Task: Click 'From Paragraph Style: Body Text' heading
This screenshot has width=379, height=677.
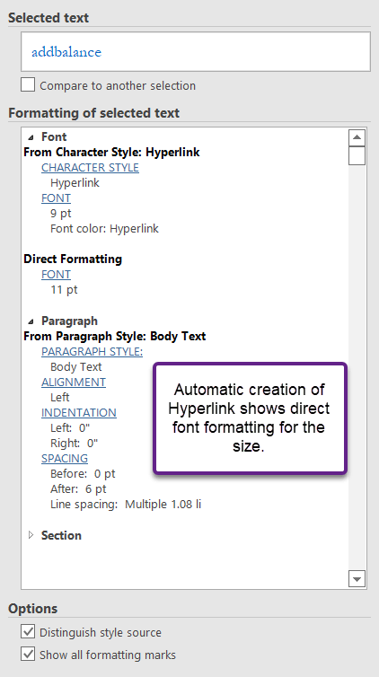Action: click(x=115, y=337)
